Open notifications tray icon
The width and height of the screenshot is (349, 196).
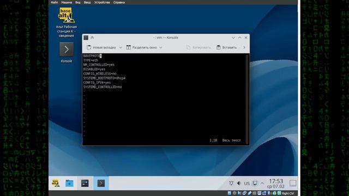tap(231, 183)
